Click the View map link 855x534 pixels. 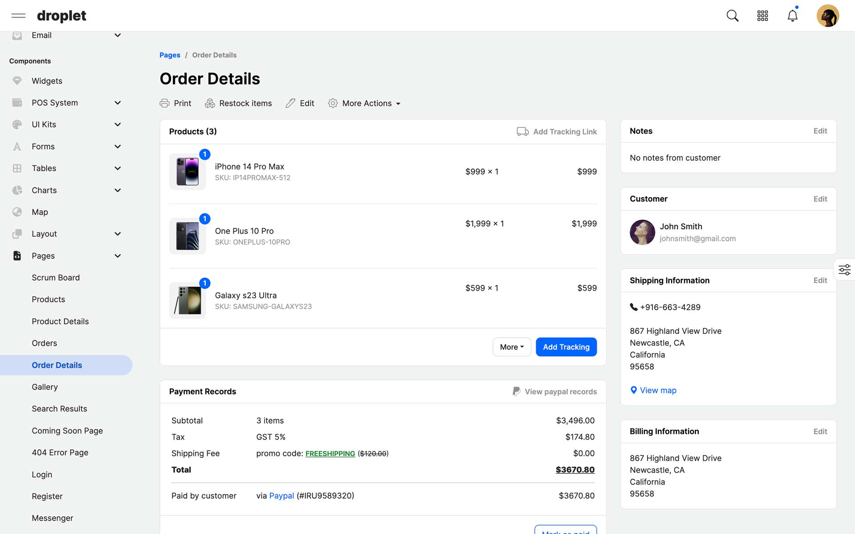658,390
